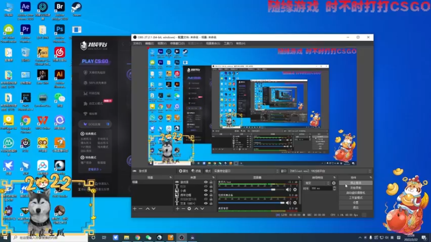Viewport: 431px width, 242px height.
Task: Click the 退出 exit button in OBS
Action: point(356,208)
